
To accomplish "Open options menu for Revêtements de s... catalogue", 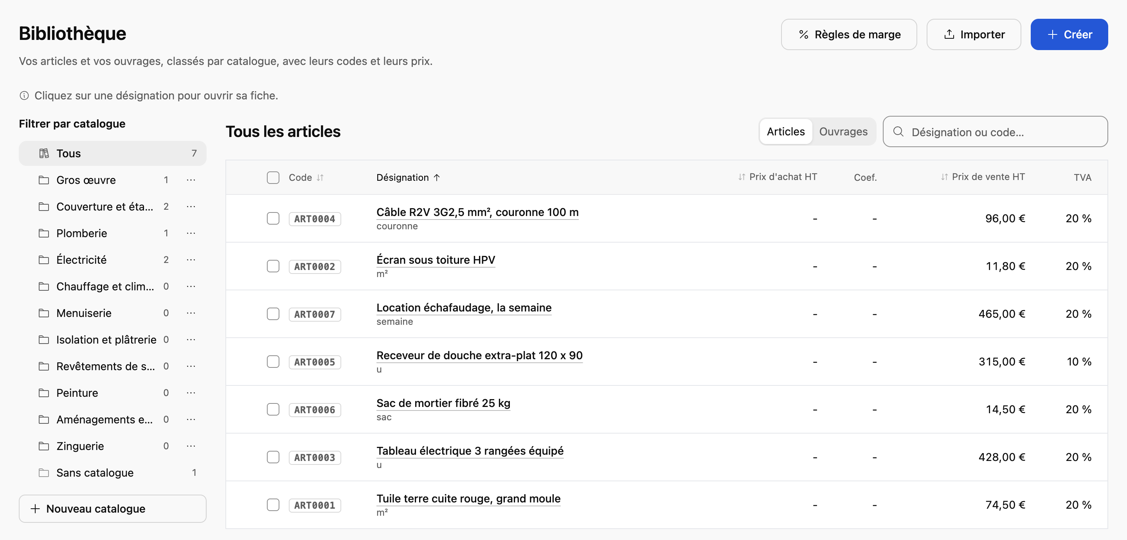I will (191, 366).
